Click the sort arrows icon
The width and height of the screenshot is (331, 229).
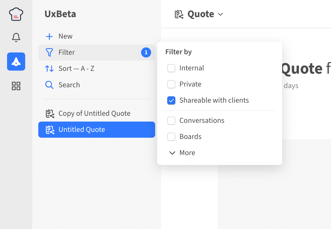click(49, 69)
